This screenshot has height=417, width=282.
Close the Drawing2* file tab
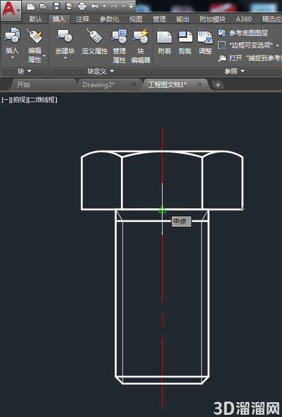pyautogui.click(x=134, y=84)
